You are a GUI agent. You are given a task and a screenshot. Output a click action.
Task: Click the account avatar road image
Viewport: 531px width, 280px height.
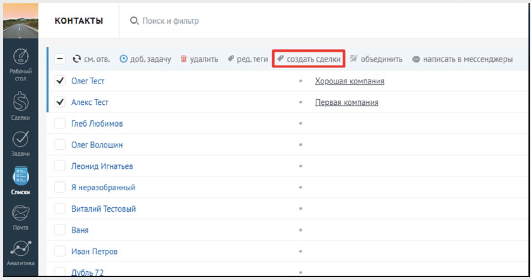[x=20, y=21]
